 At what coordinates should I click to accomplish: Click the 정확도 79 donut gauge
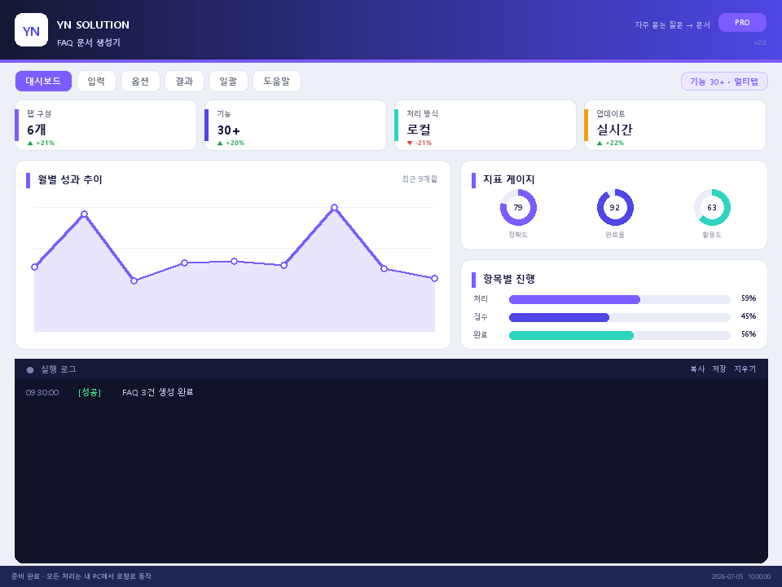tap(518, 208)
